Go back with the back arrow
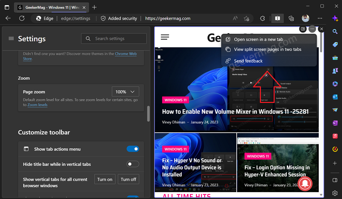The width and height of the screenshot is (342, 199). (x=8, y=18)
